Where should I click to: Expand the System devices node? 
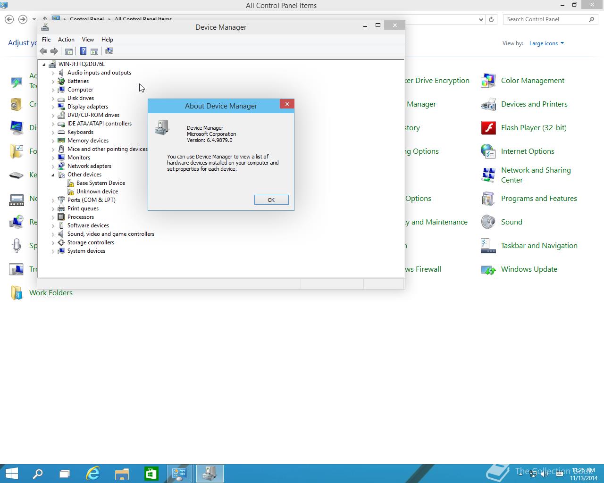[53, 251]
